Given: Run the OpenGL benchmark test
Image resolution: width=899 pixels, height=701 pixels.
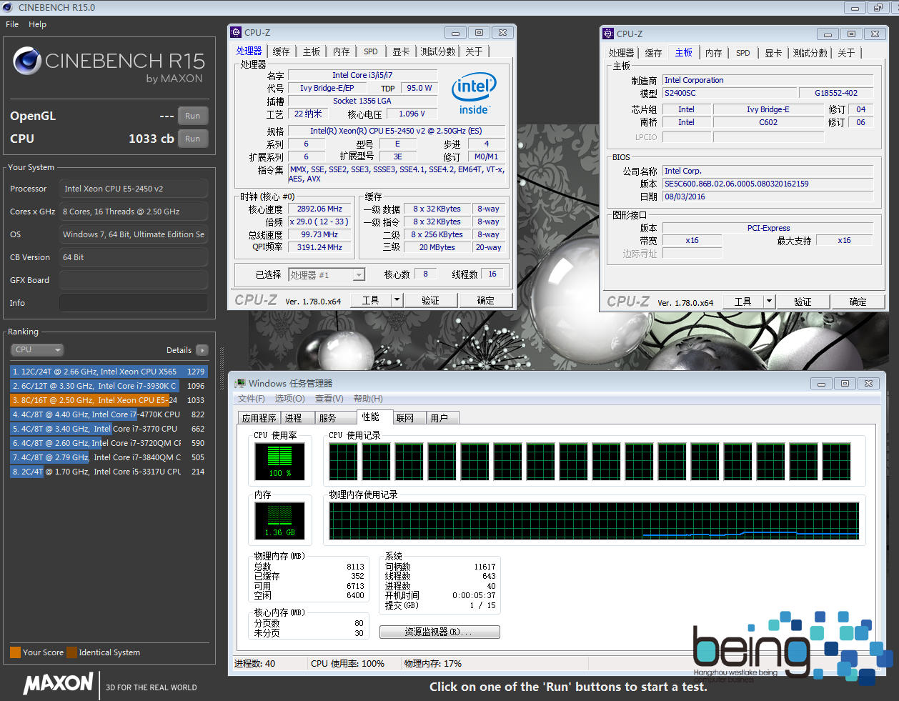Looking at the screenshot, I should 192,116.
